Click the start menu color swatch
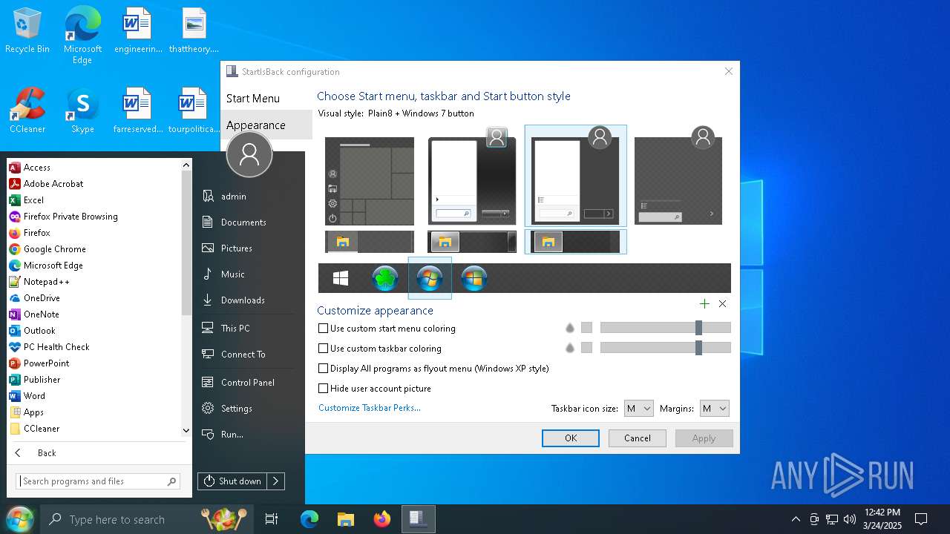The width and height of the screenshot is (950, 534). click(x=586, y=328)
